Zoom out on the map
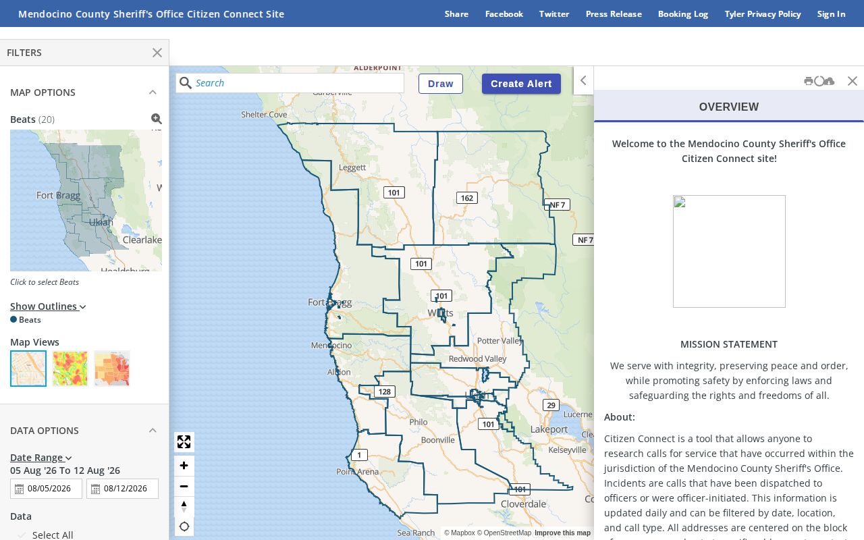The image size is (864, 540). coord(184,486)
